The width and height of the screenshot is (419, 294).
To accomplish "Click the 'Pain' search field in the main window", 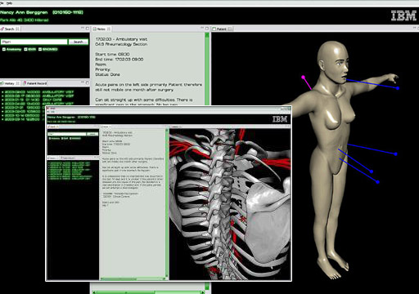I will [x=34, y=42].
